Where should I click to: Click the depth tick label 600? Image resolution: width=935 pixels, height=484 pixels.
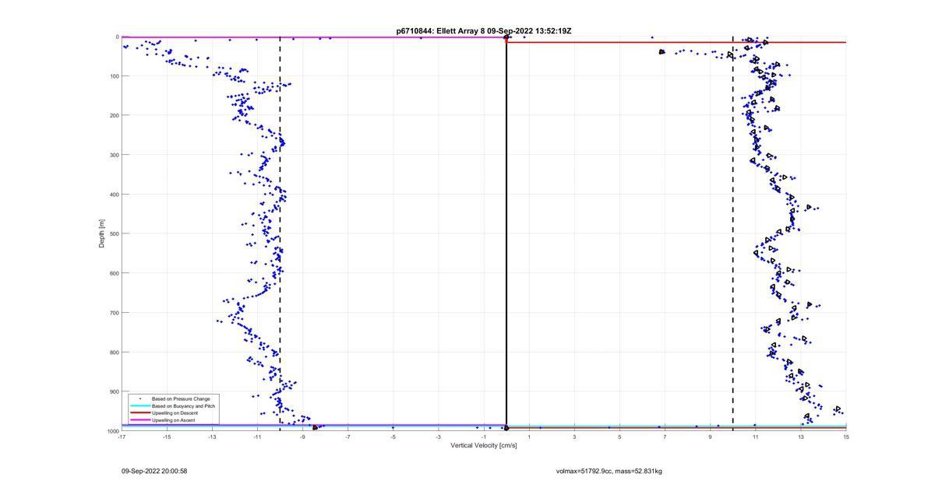pyautogui.click(x=114, y=273)
